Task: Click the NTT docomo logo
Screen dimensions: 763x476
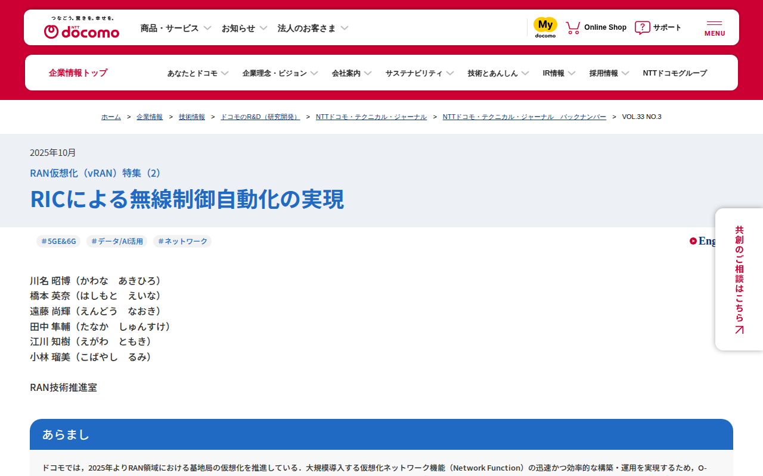Action: coord(82,27)
